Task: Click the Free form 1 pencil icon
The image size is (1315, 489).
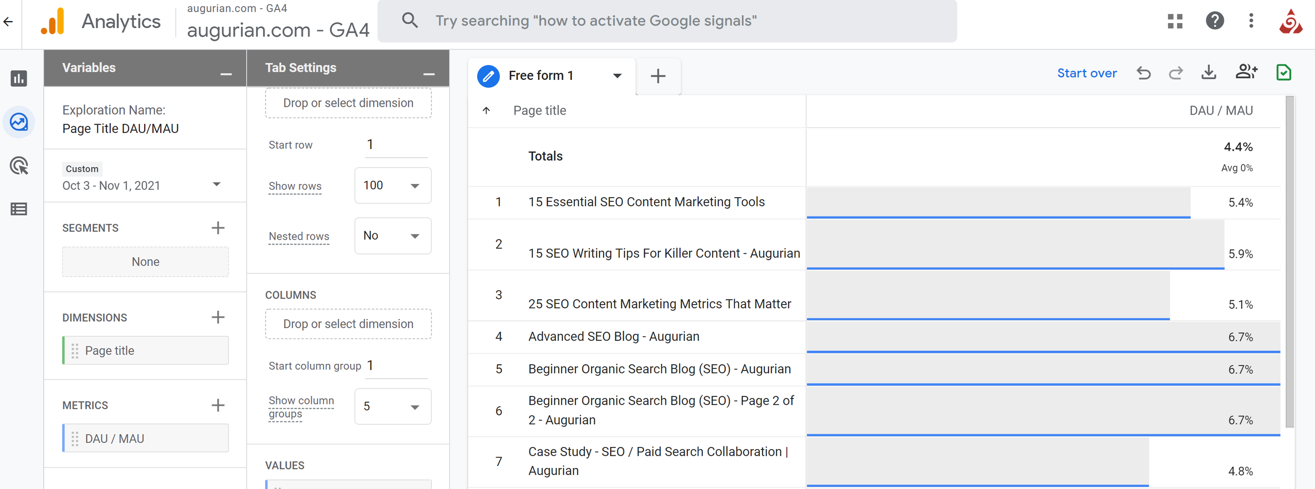Action: (489, 76)
